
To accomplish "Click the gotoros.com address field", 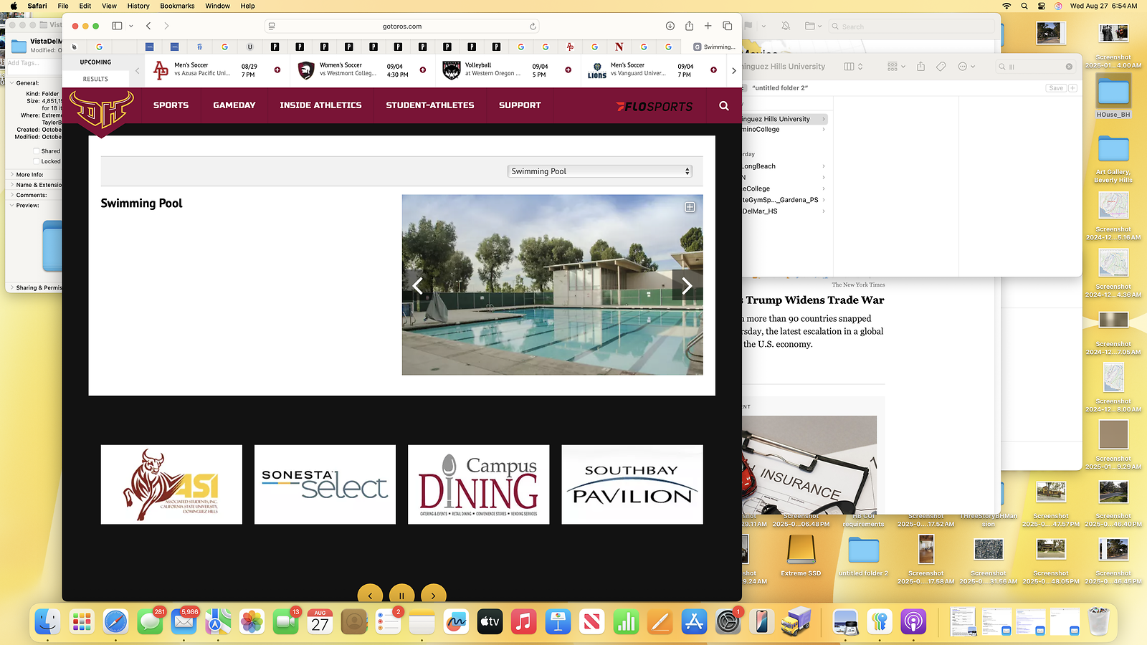I will (402, 27).
